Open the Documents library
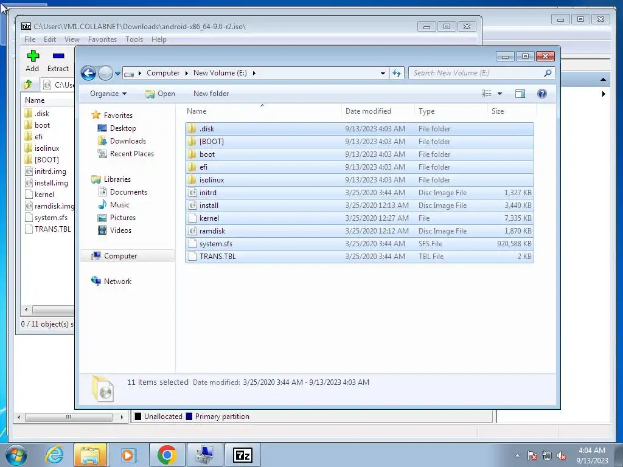This screenshot has width=623, height=467. click(x=128, y=192)
